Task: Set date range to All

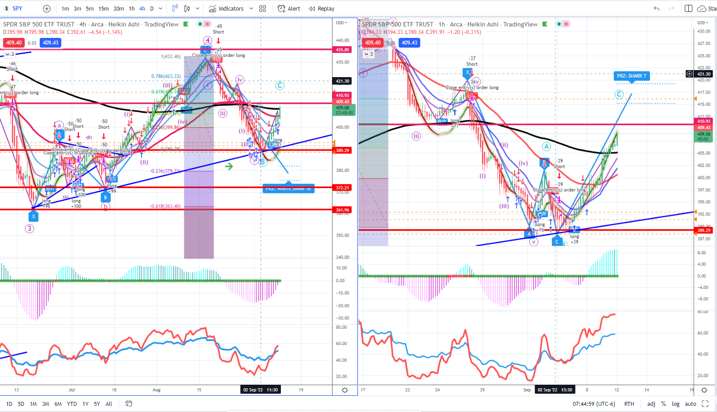Action: pos(109,404)
